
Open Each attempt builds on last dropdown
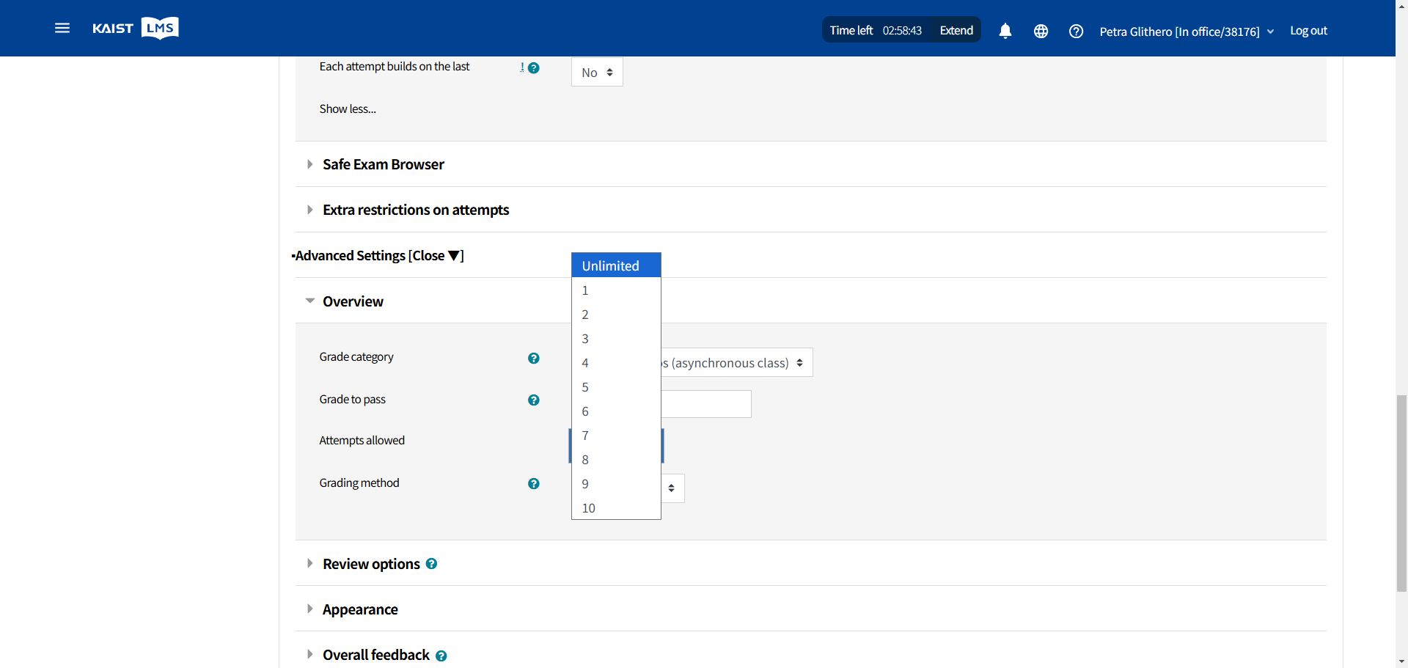pyautogui.click(x=597, y=72)
